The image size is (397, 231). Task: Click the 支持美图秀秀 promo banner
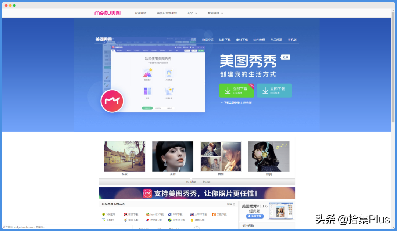coord(197,193)
